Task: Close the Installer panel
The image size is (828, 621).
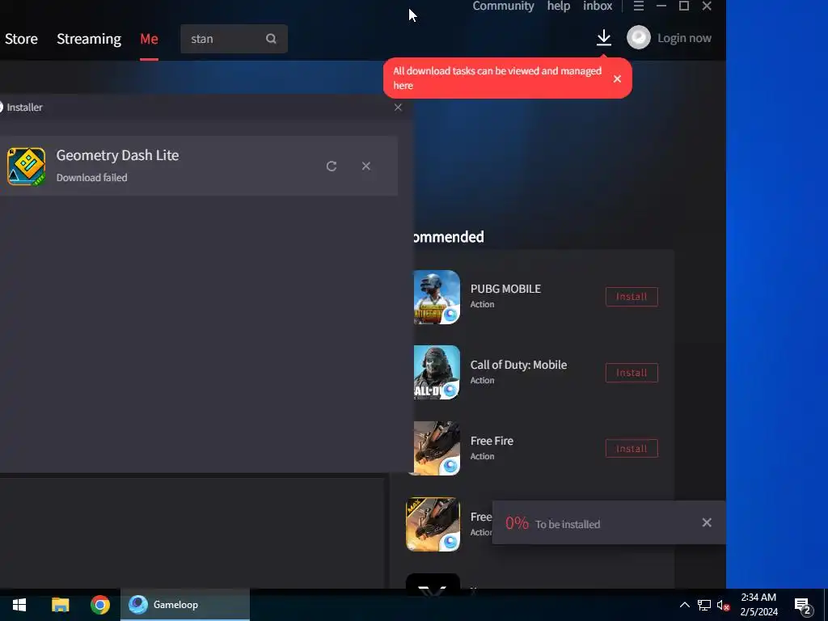Action: point(398,108)
